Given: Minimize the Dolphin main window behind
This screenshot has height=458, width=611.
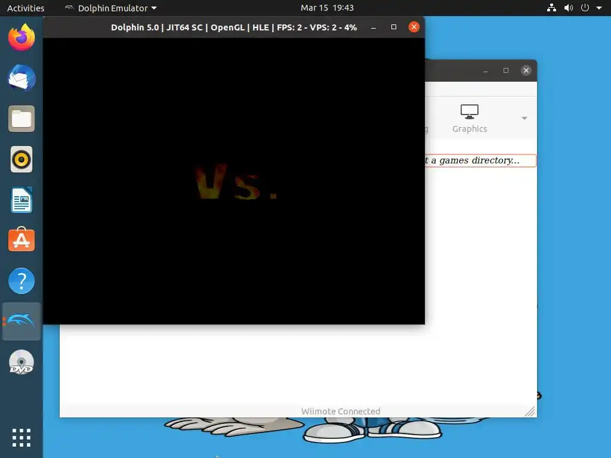Looking at the screenshot, I should (486, 70).
